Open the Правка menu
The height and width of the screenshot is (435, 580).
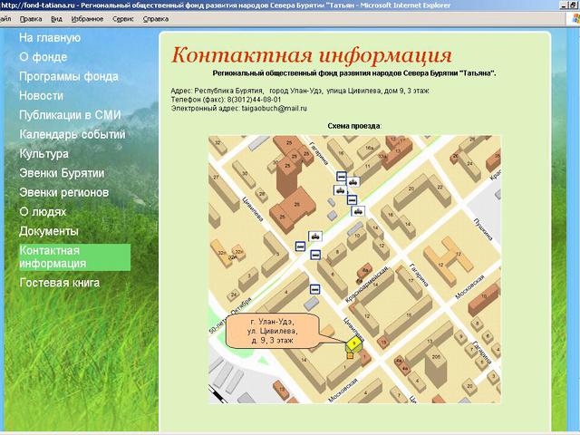31,19
